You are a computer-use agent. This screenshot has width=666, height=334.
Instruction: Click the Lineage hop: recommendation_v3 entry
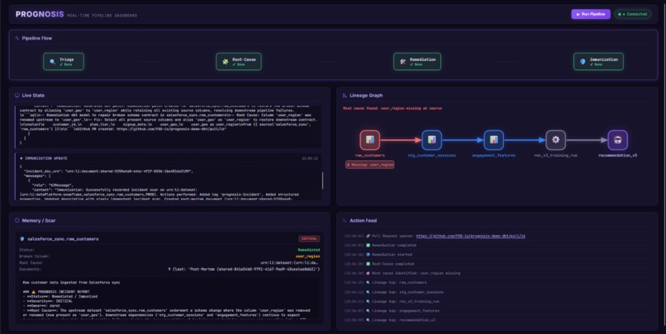tap(403, 320)
